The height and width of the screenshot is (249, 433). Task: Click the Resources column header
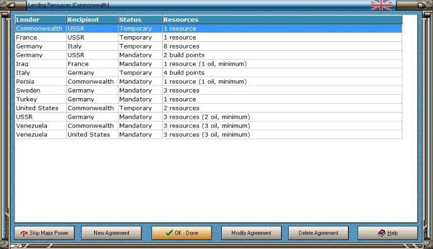point(282,19)
